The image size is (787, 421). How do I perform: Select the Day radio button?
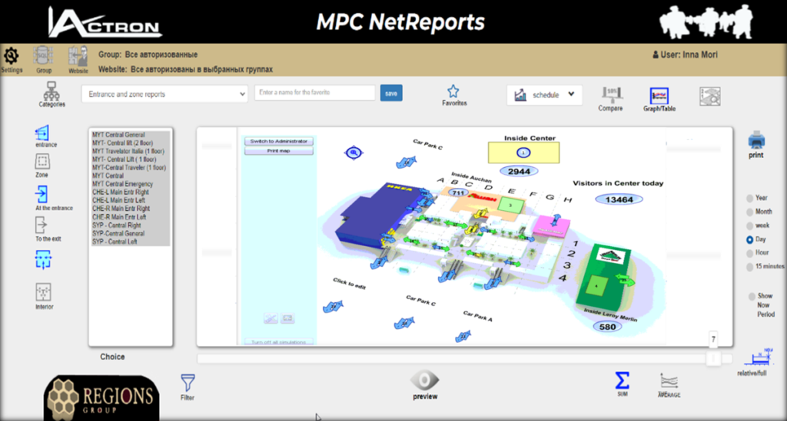coord(750,240)
